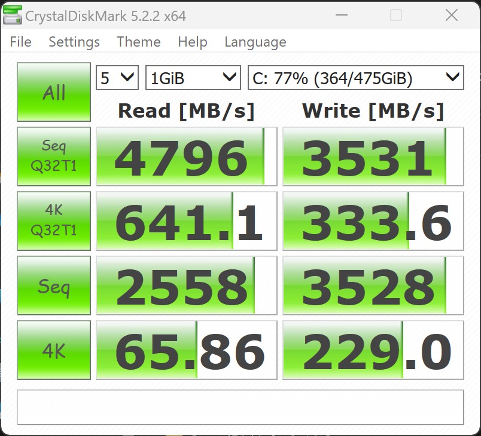481x436 pixels.
Task: Expand the test count dropdown showing 5
Action: [117, 78]
